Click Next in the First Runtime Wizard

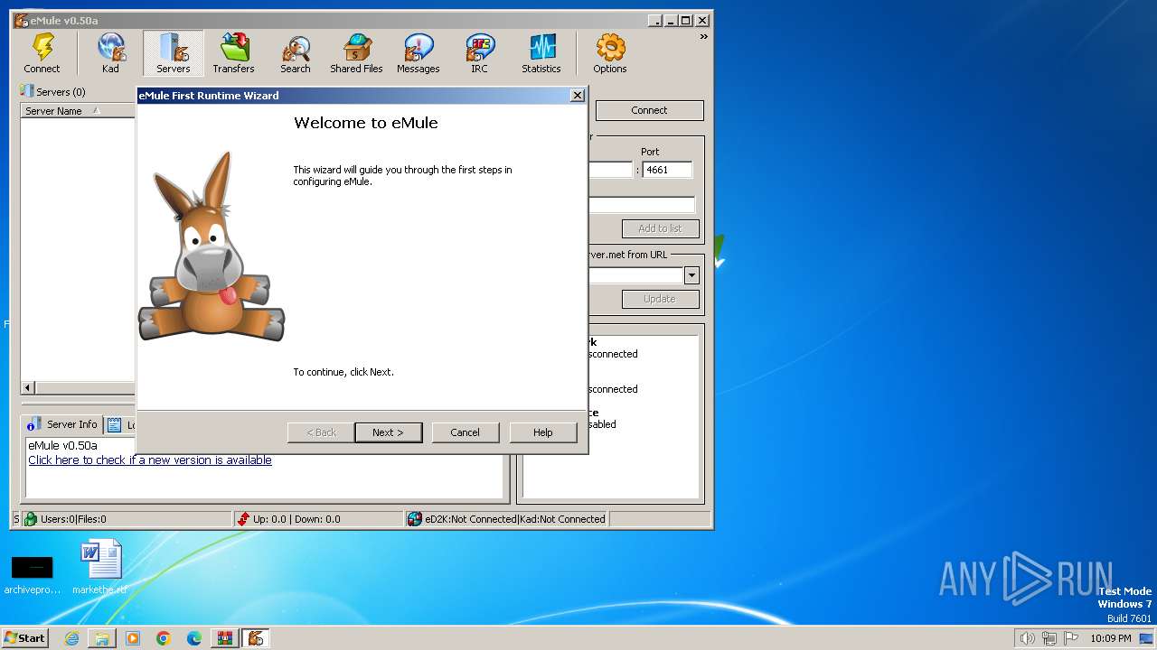click(x=388, y=432)
